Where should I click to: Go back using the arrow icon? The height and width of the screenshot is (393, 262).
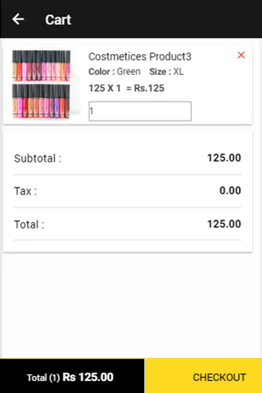coord(18,19)
